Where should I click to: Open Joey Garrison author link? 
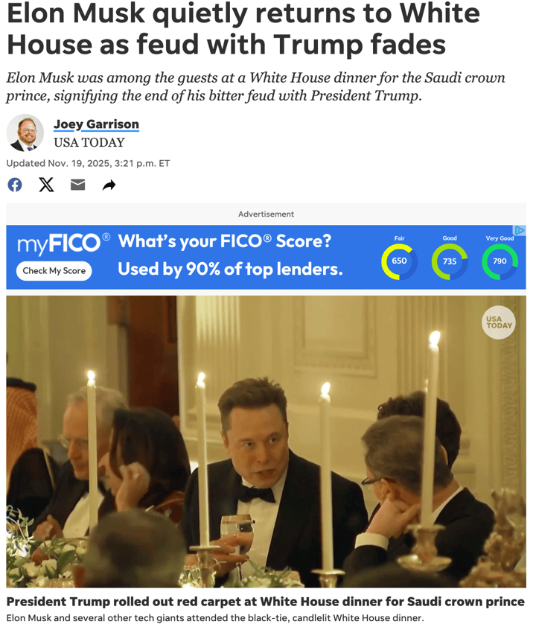[96, 124]
